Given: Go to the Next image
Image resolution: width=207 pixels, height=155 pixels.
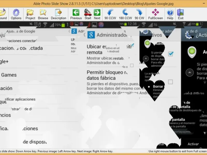Looking at the screenshot, I should click(97, 14).
